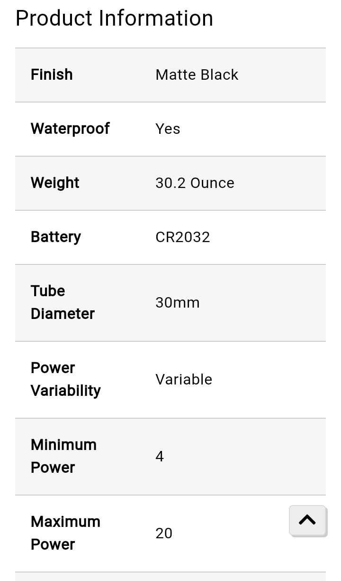Select the Product Information heading

pyautogui.click(x=114, y=18)
